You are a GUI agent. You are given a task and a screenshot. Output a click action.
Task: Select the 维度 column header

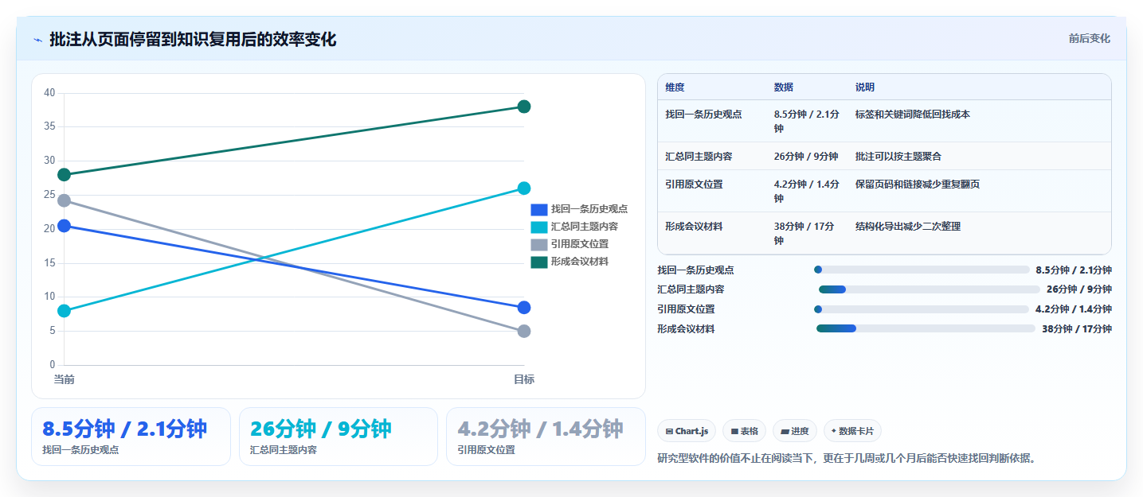tap(675, 87)
